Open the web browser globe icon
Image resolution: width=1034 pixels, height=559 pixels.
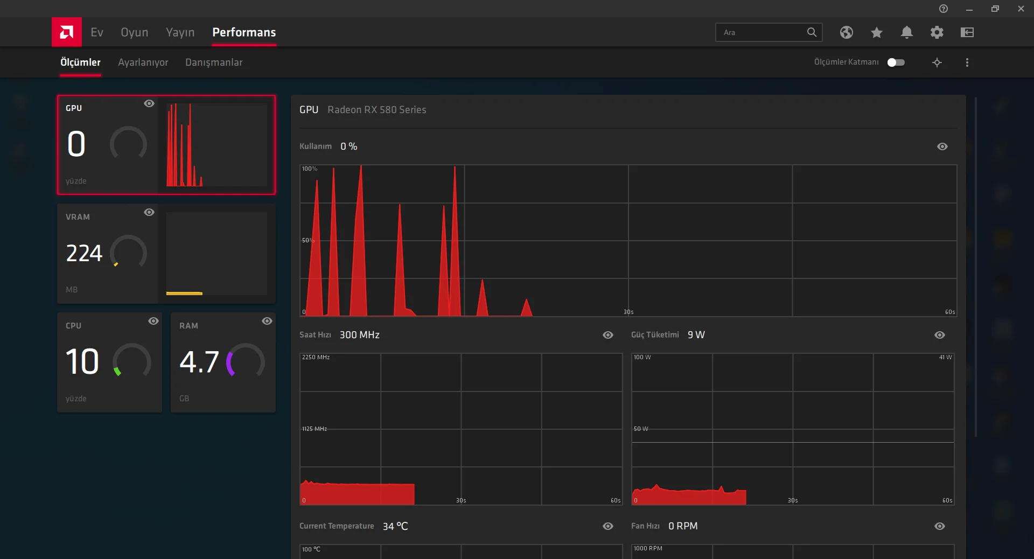click(x=847, y=32)
